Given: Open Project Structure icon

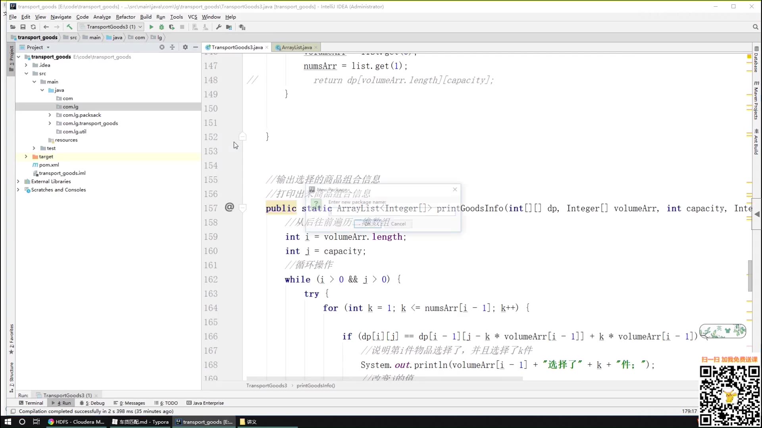Looking at the screenshot, I should click(229, 27).
